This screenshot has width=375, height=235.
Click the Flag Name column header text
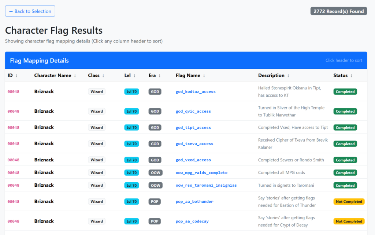188,75
